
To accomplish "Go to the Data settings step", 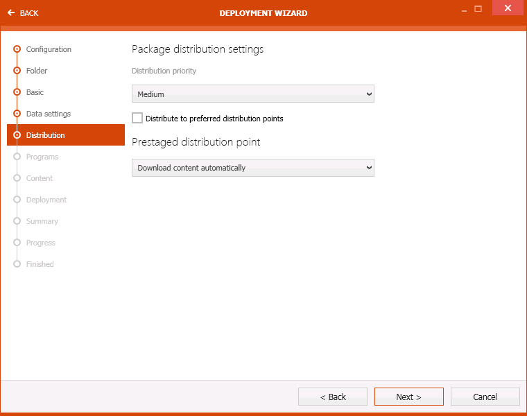I will coord(48,114).
